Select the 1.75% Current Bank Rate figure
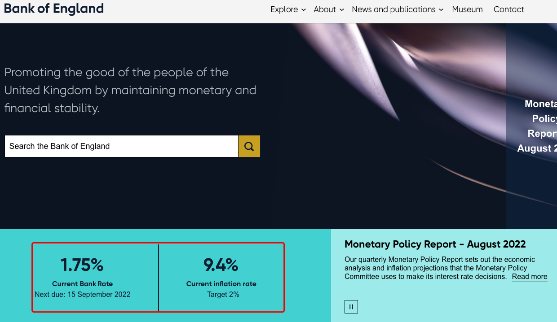 click(x=82, y=265)
